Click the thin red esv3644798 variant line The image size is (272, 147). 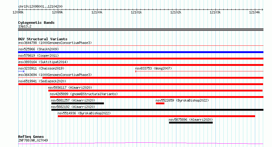(141, 46)
